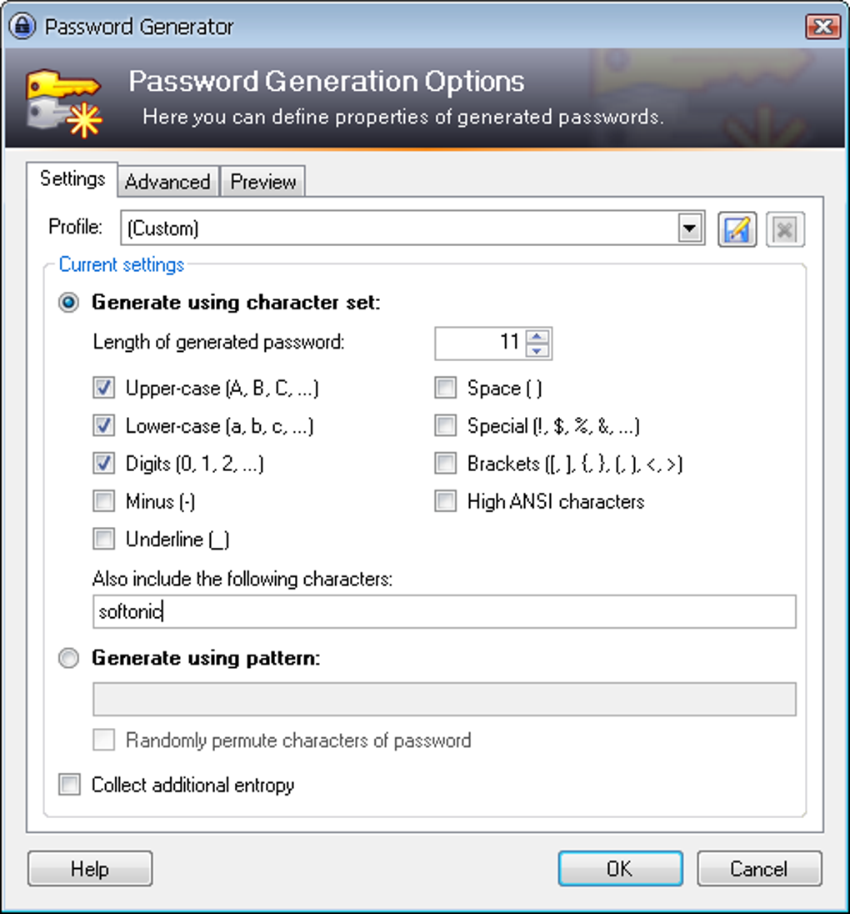
Task: Increase password length with up arrow
Action: (x=538, y=337)
